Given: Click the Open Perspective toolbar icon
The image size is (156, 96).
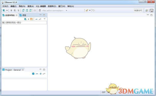Looking at the screenshot, I should pyautogui.click(x=147, y=11).
